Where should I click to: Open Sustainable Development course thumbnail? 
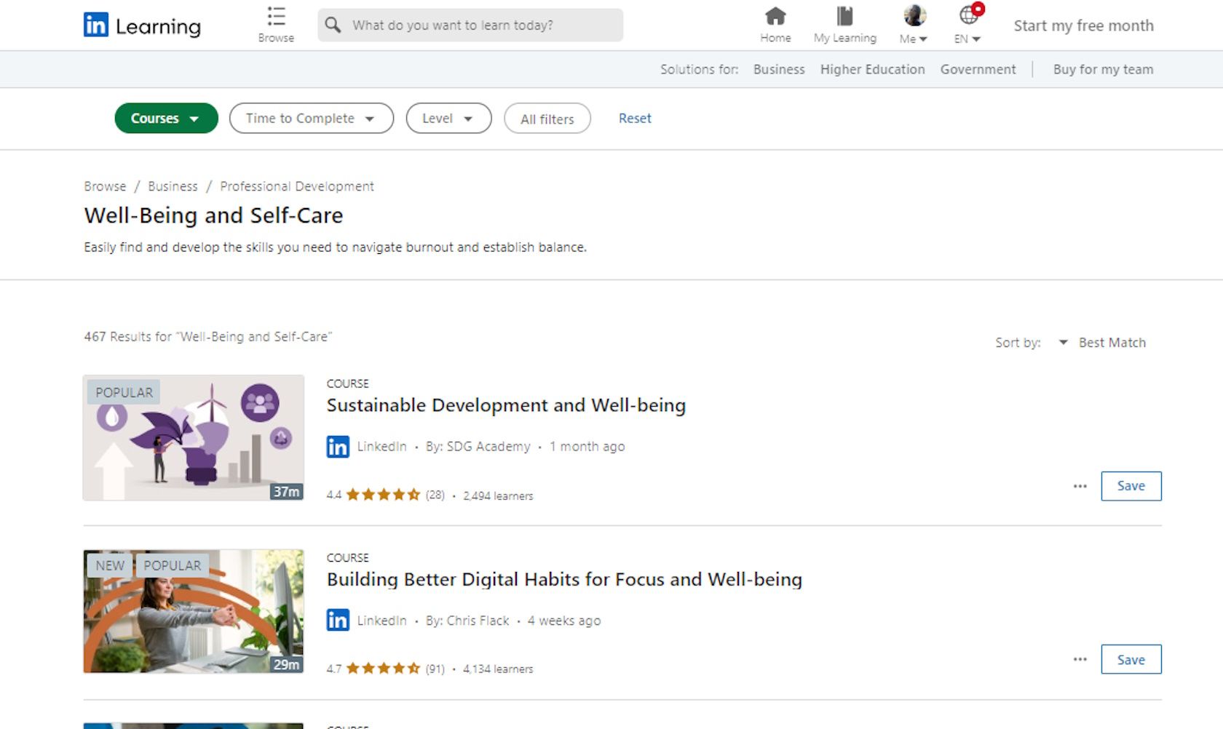click(x=194, y=437)
